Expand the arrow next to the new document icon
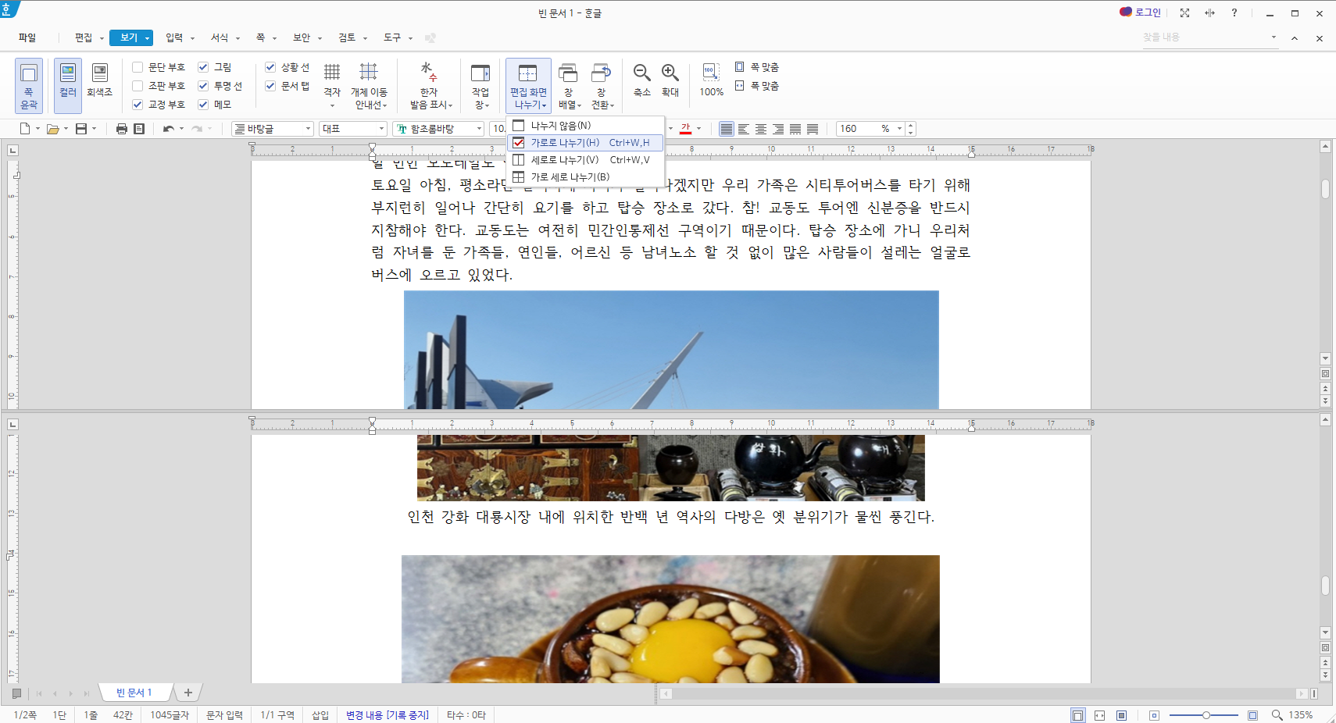The image size is (1336, 723). pos(38,129)
